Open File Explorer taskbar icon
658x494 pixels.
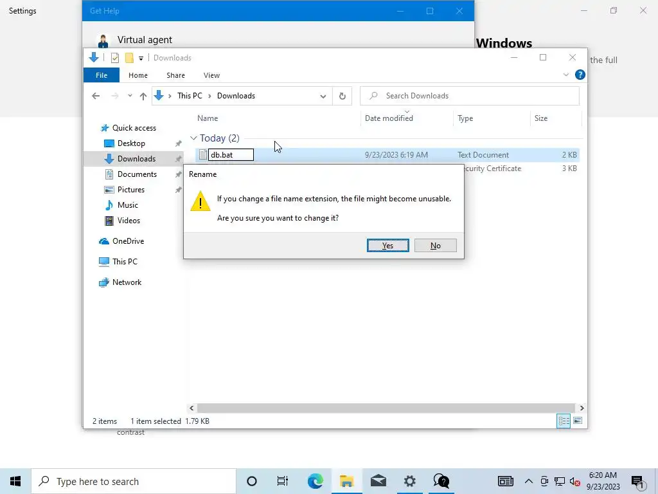pos(346,481)
